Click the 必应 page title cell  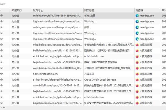(x=109, y=28)
